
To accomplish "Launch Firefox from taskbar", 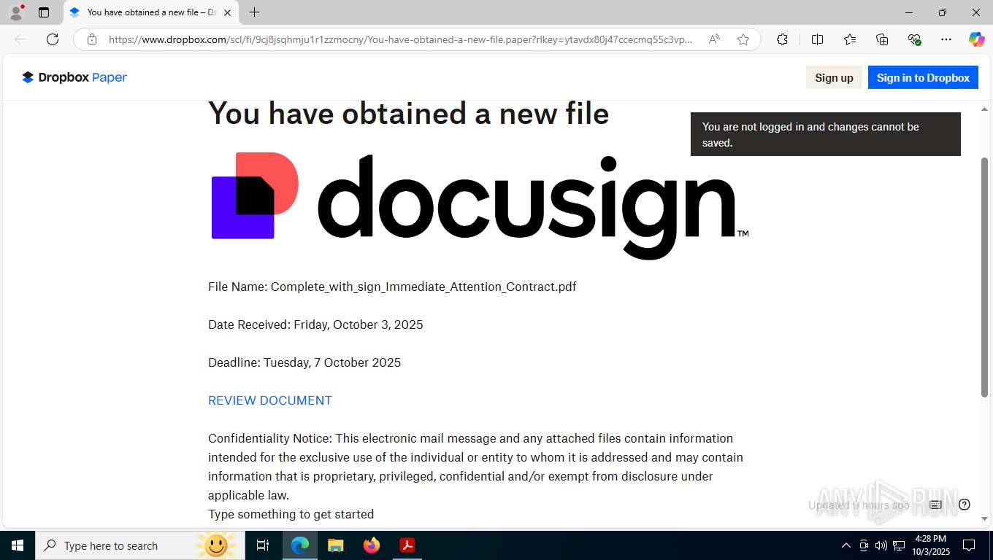I will tap(372, 545).
